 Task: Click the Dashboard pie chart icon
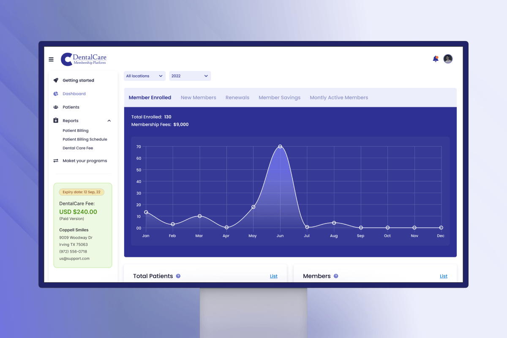click(x=56, y=94)
